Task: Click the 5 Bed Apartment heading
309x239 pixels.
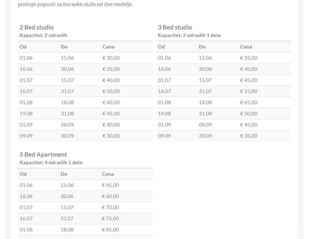Action: point(44,154)
